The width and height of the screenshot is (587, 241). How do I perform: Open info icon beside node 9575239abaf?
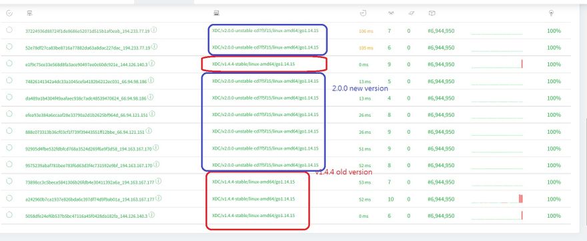157,164
